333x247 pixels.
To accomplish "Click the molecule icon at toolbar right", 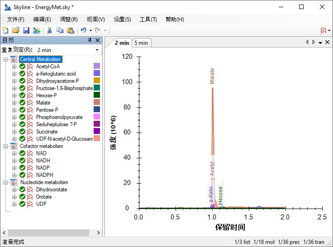I will point(323,30).
